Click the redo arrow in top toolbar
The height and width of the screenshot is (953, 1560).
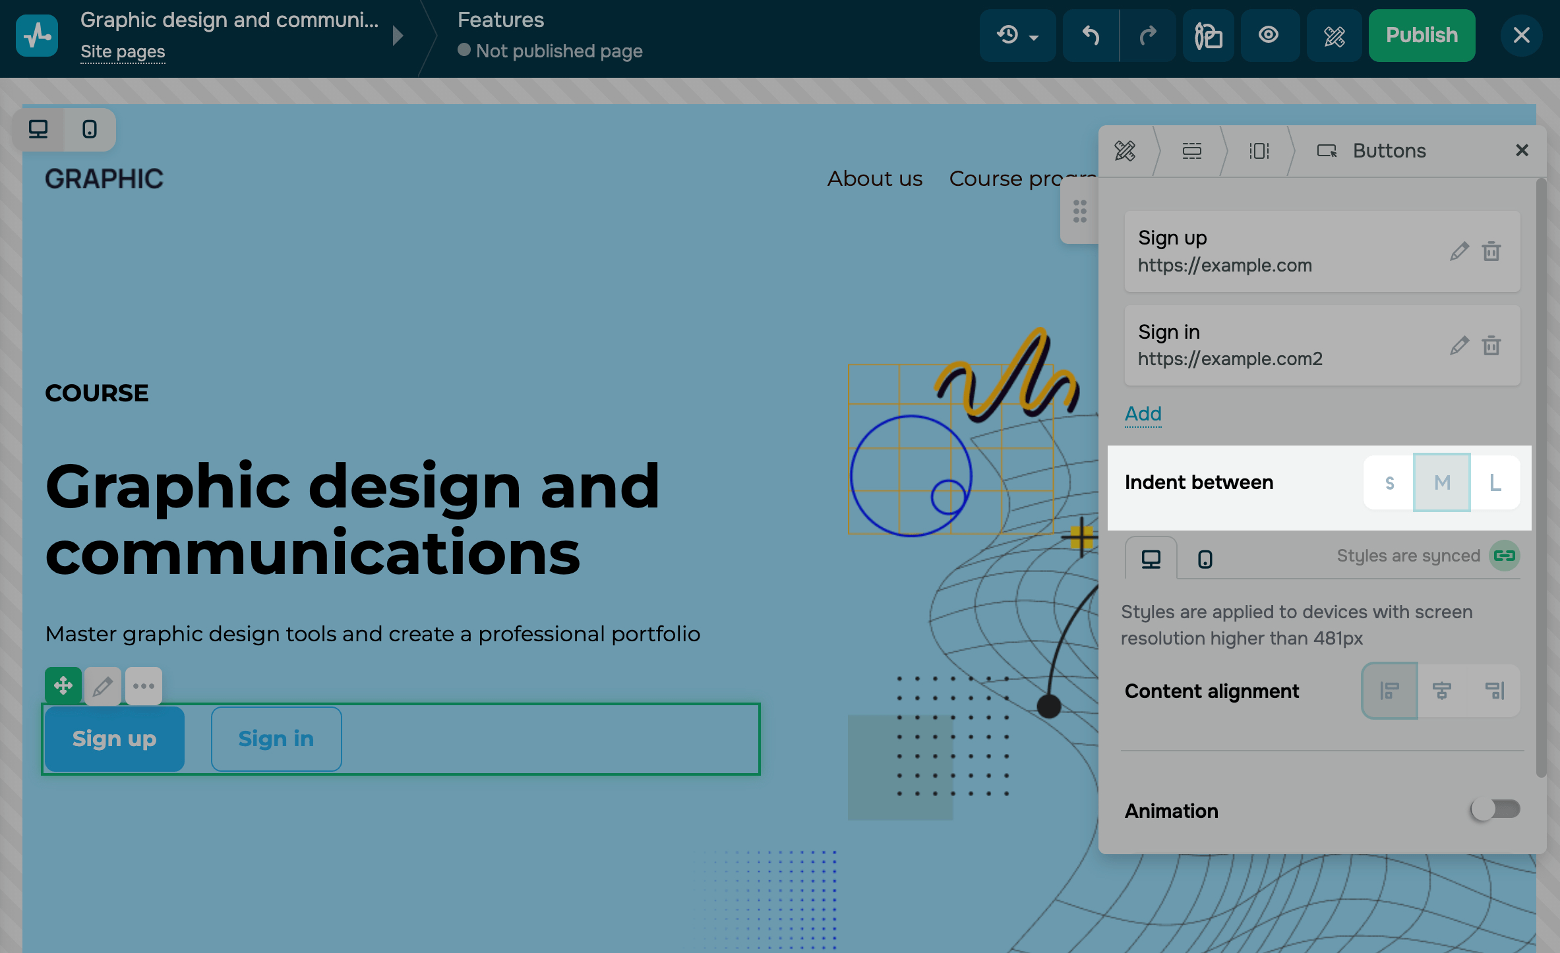coord(1148,36)
